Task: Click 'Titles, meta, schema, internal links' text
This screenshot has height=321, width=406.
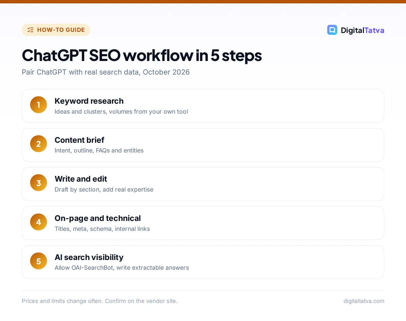Action: point(102,229)
